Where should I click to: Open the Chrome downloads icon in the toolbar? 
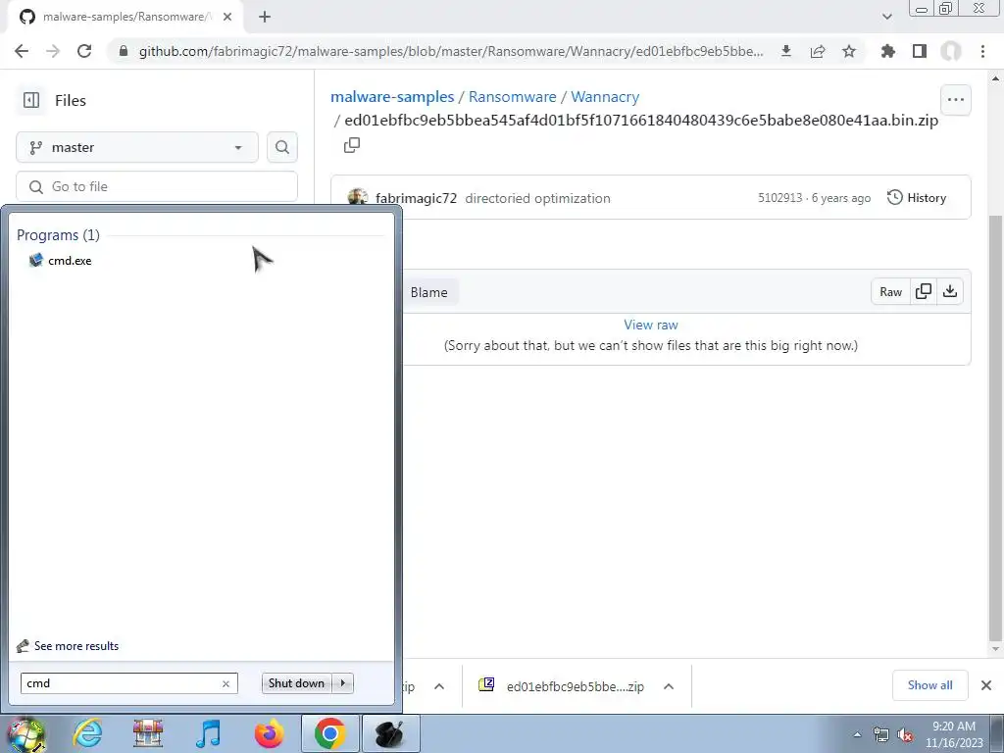(x=786, y=51)
